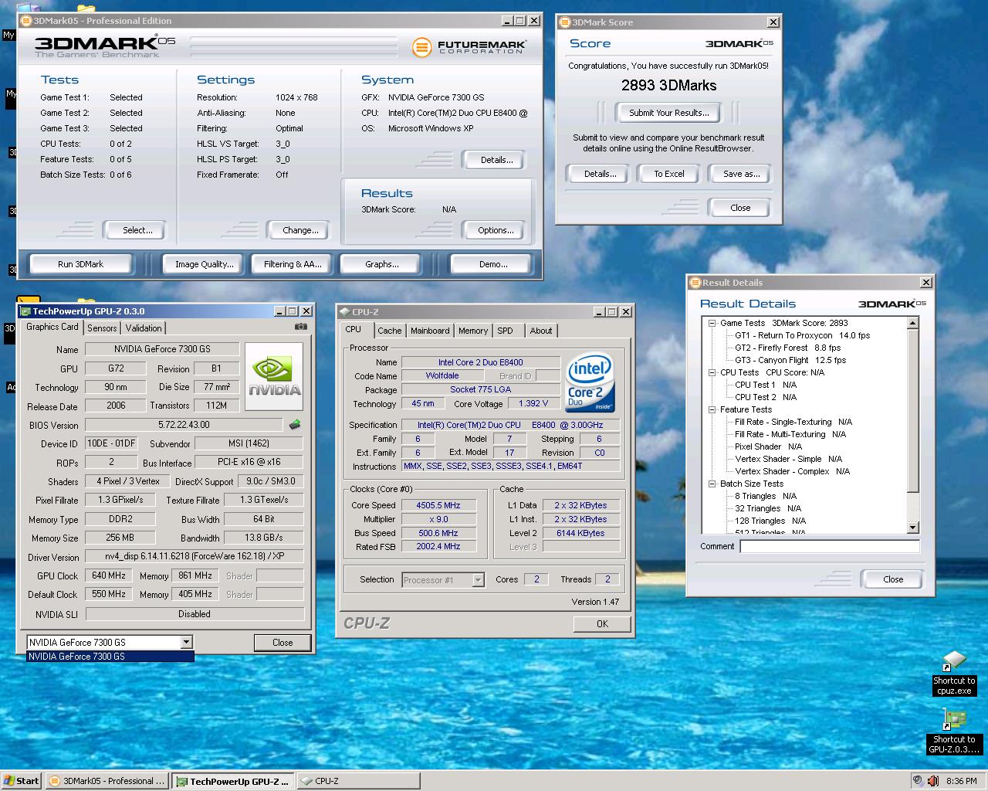Click the taskbar clock showing 8:36 PM
The height and width of the screenshot is (791, 988).
pyautogui.click(x=961, y=781)
